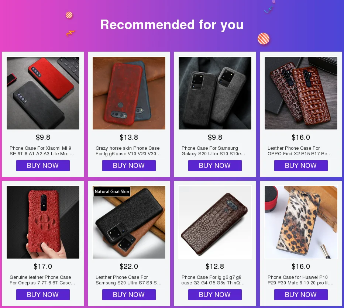The height and width of the screenshot is (308, 344).
Task: Open the red Xiaomi Mi 9 case image
Action: tap(43, 93)
